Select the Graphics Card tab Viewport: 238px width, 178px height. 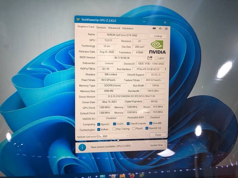(x=86, y=27)
